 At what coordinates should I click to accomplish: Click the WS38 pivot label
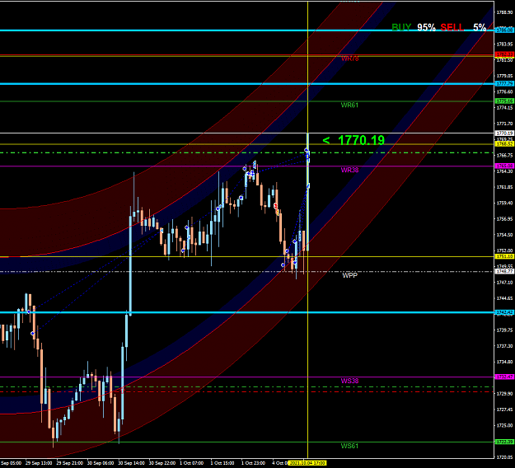coord(349,381)
